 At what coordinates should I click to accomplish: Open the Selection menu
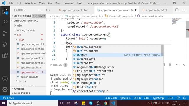click(30, 3)
